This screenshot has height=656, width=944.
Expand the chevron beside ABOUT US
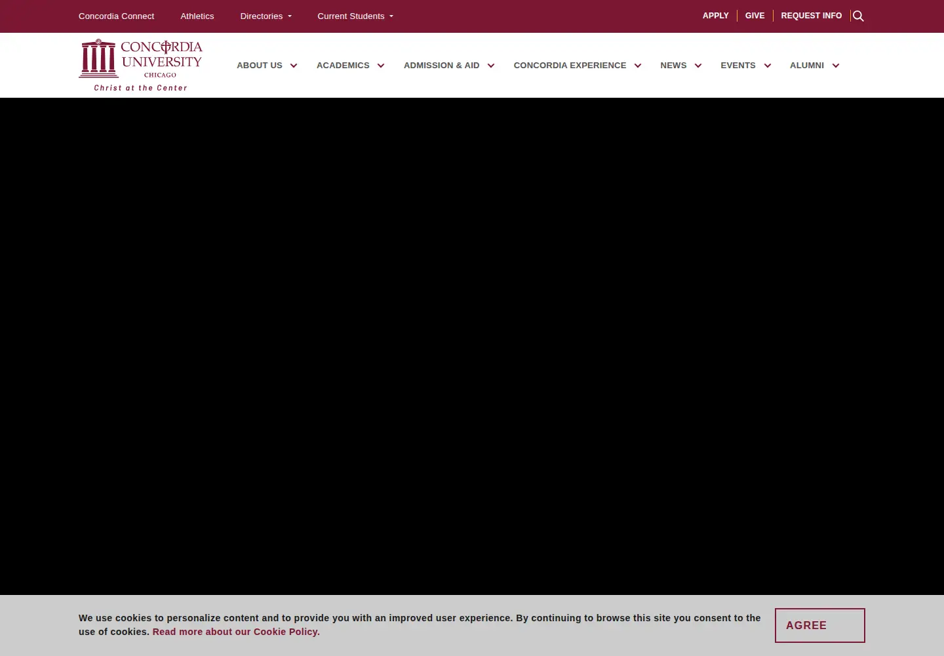click(294, 66)
